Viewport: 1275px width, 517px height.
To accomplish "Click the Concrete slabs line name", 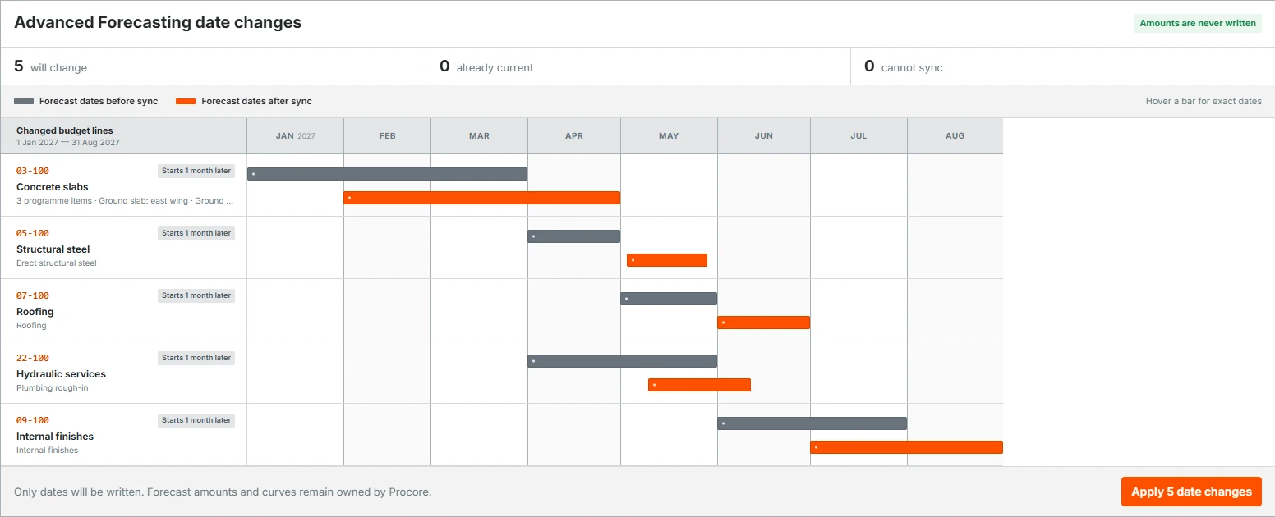I will point(53,187).
